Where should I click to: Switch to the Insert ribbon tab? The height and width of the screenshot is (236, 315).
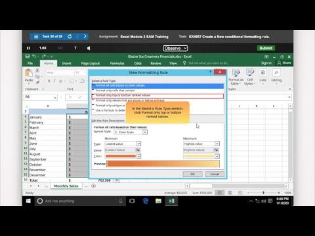[66, 64]
